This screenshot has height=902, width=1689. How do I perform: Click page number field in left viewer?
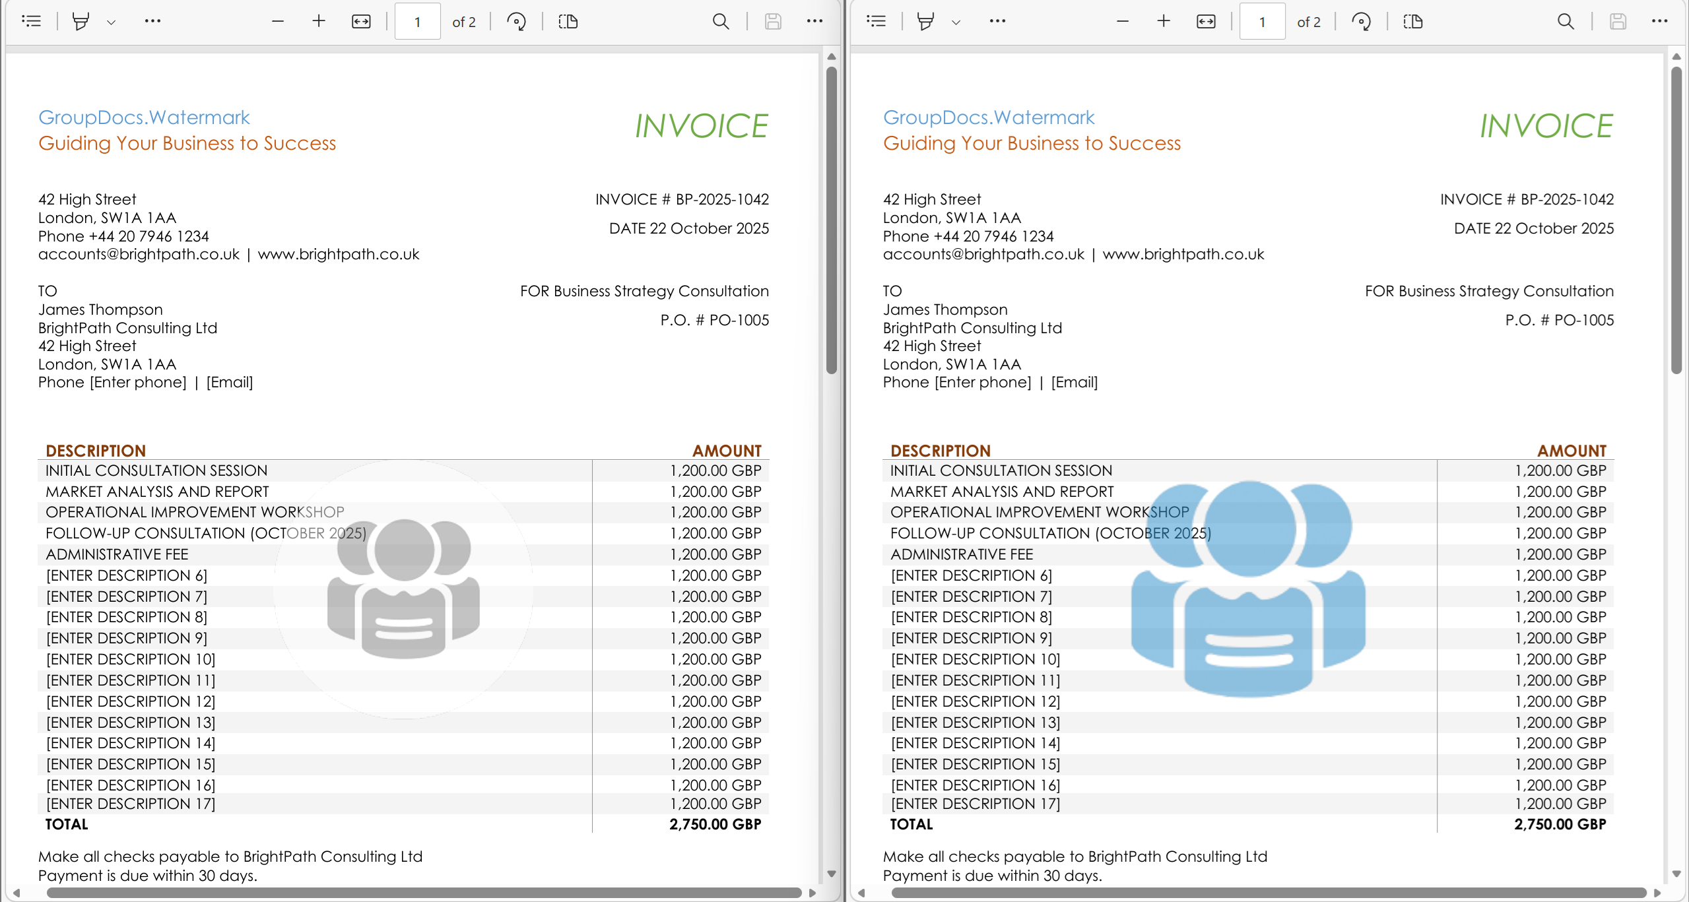pos(417,21)
